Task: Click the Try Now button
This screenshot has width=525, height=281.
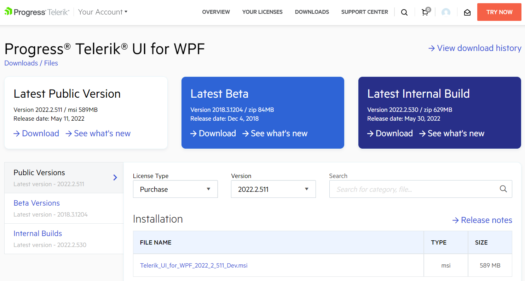Action: tap(499, 12)
